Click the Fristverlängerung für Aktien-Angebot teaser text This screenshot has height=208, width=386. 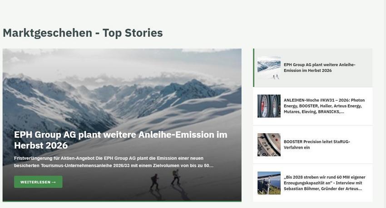114,162
